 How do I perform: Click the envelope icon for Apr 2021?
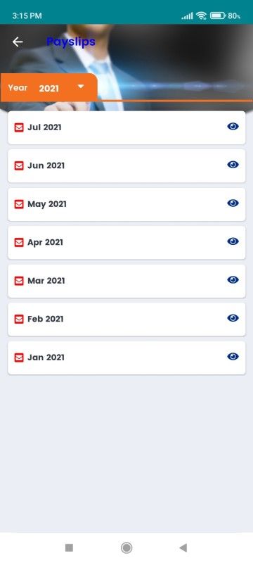pyautogui.click(x=19, y=243)
